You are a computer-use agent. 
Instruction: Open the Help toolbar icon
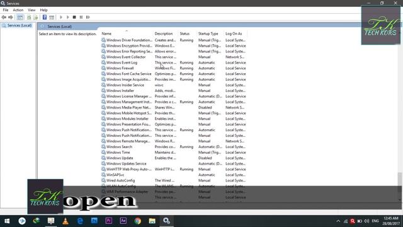click(45, 17)
